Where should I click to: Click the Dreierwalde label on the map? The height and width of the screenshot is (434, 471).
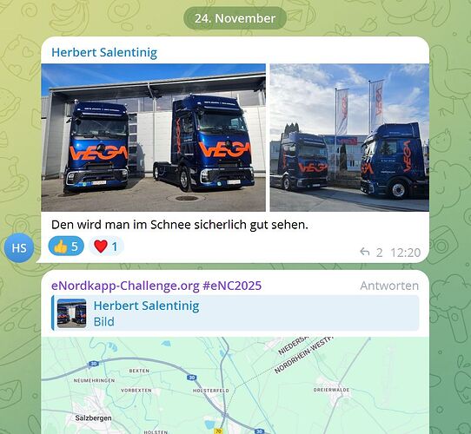tap(331, 390)
